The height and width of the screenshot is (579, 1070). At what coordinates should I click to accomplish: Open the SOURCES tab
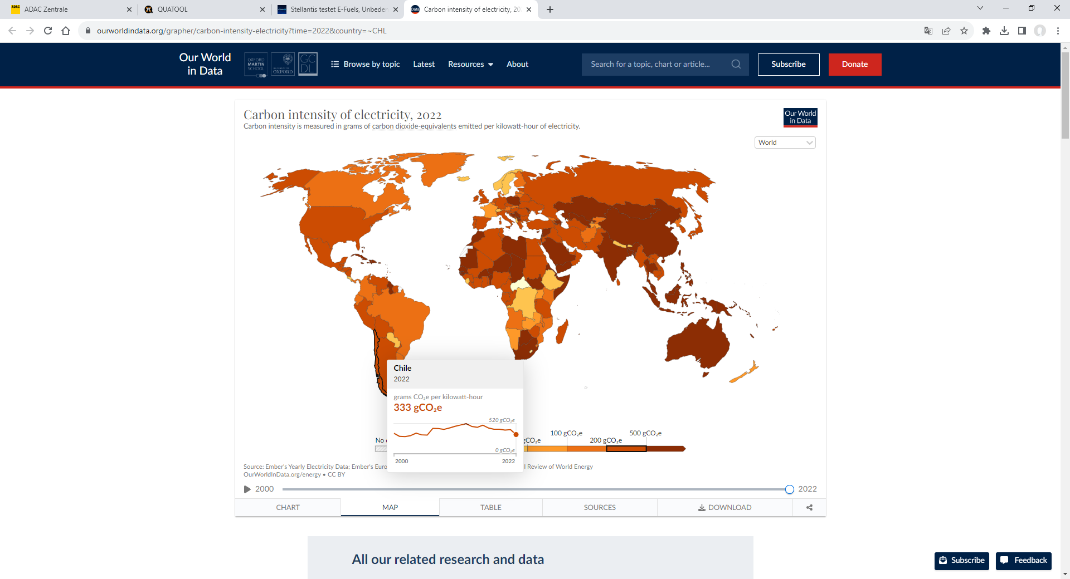[x=600, y=507]
